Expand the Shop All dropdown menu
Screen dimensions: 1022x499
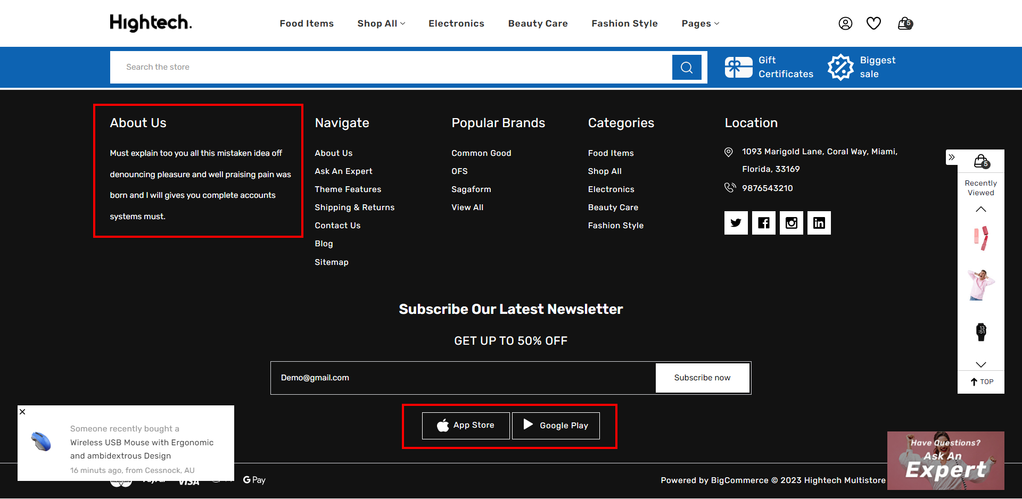click(x=381, y=23)
